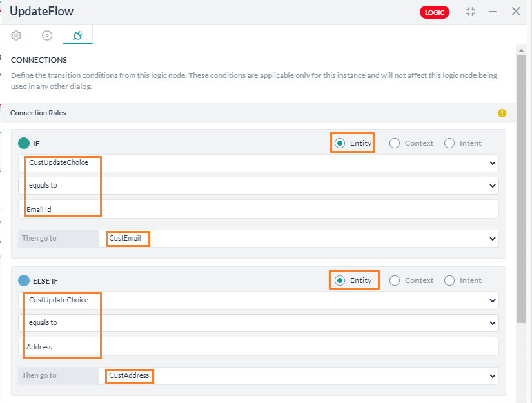Collapse the UpdateFlow dialog window
Viewport: 532px width, 403px height.
[x=471, y=12]
